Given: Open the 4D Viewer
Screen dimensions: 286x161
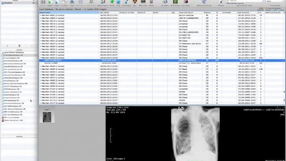Looking at the screenshot, I should coord(186,2).
